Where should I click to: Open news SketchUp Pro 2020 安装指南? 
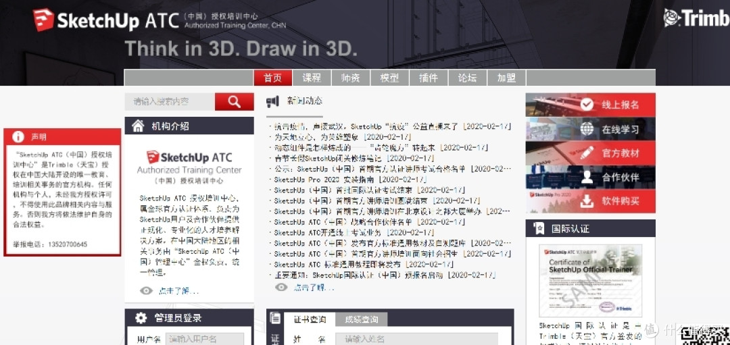click(349, 180)
